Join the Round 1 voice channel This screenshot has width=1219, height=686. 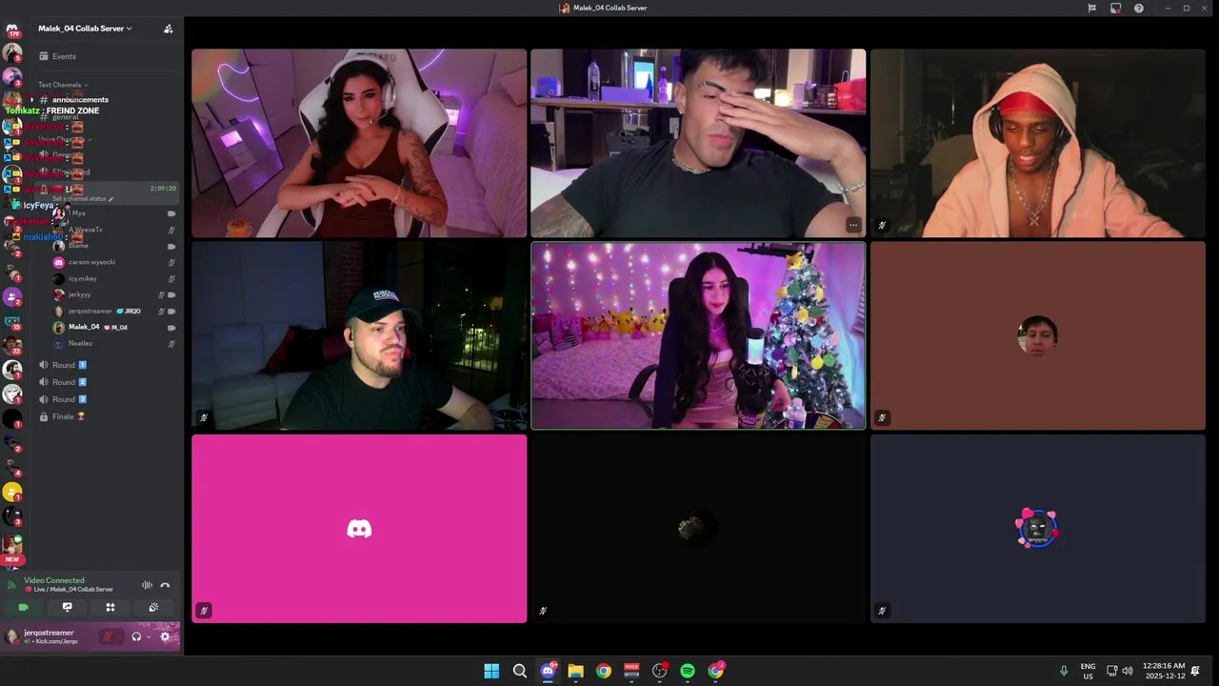point(105,365)
